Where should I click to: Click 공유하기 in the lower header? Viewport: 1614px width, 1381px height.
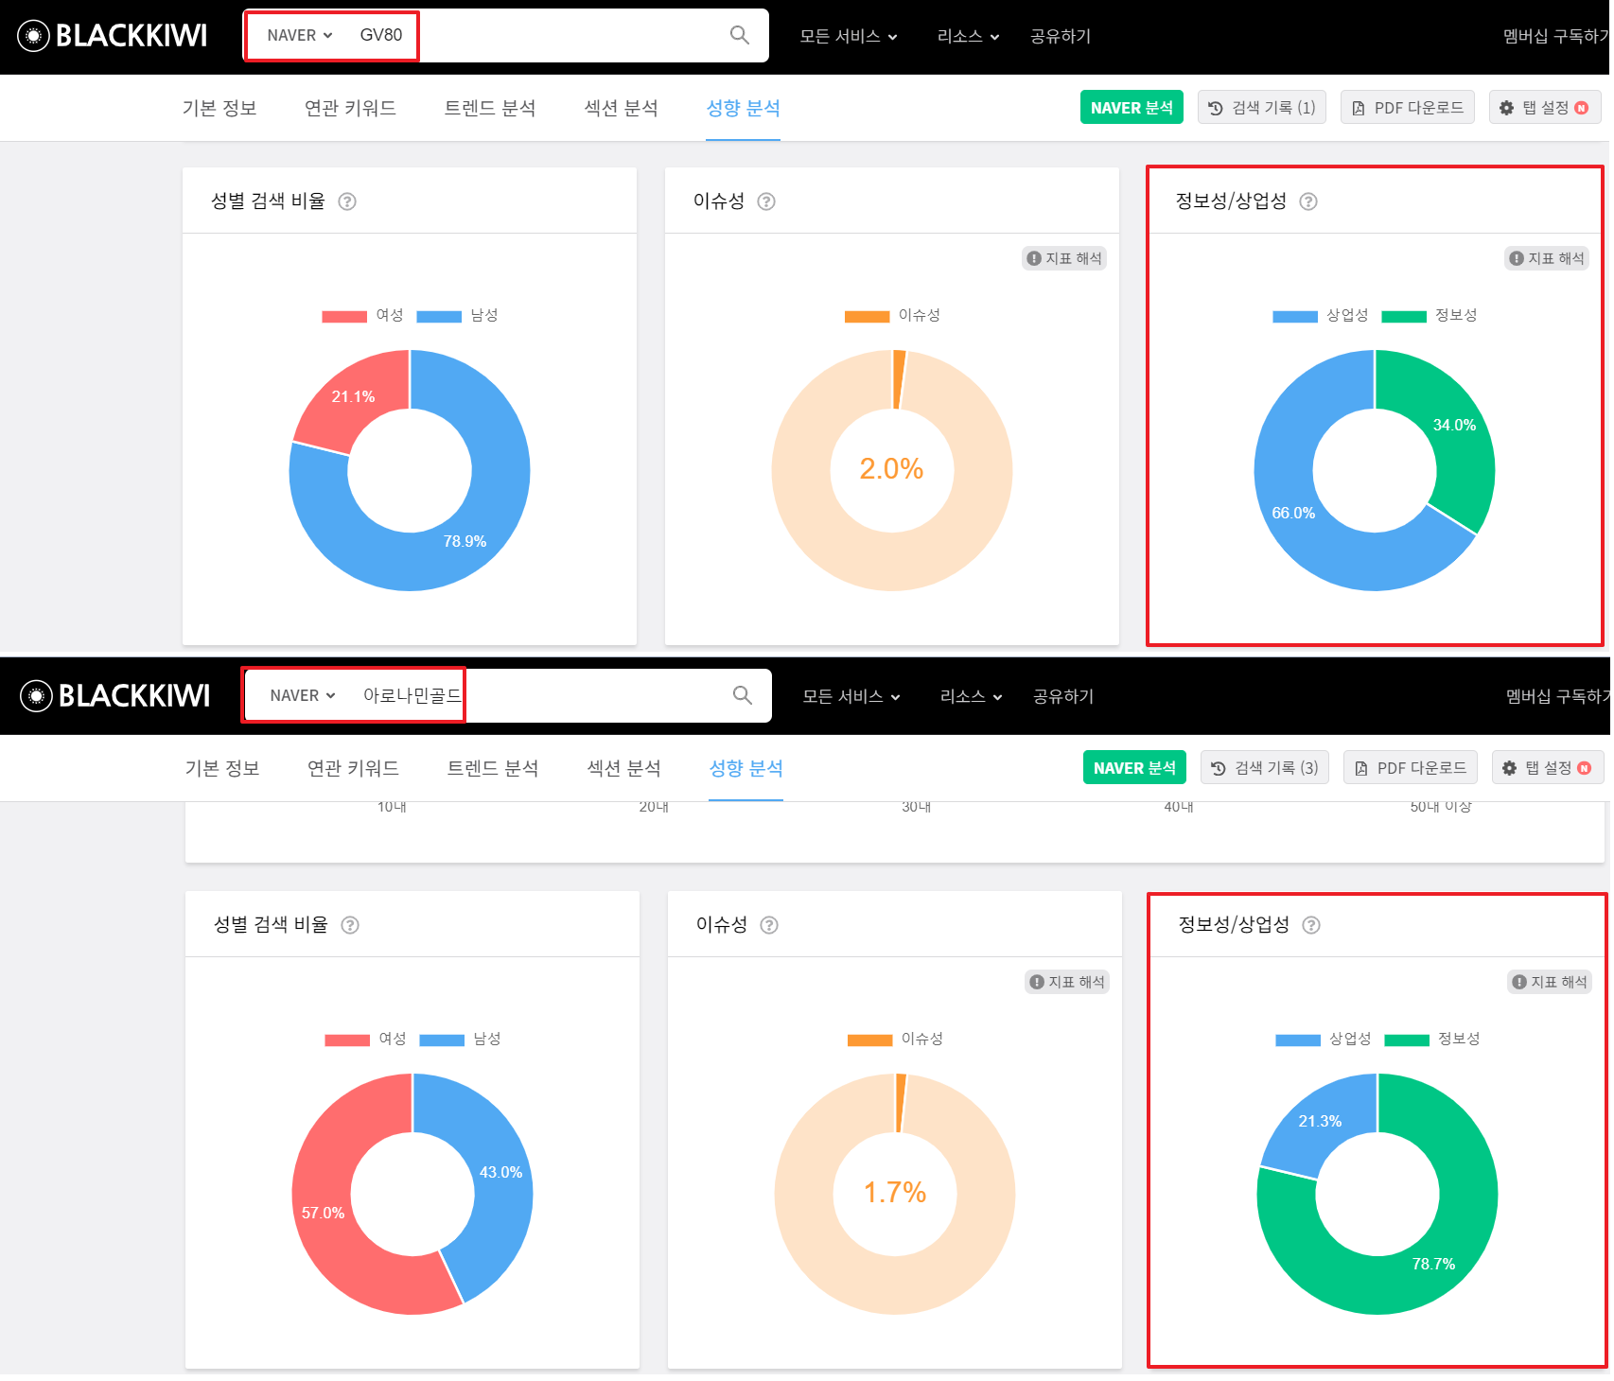(x=1063, y=696)
